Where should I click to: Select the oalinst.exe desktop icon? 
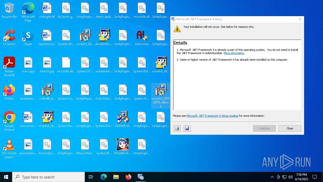pyautogui.click(x=142, y=38)
